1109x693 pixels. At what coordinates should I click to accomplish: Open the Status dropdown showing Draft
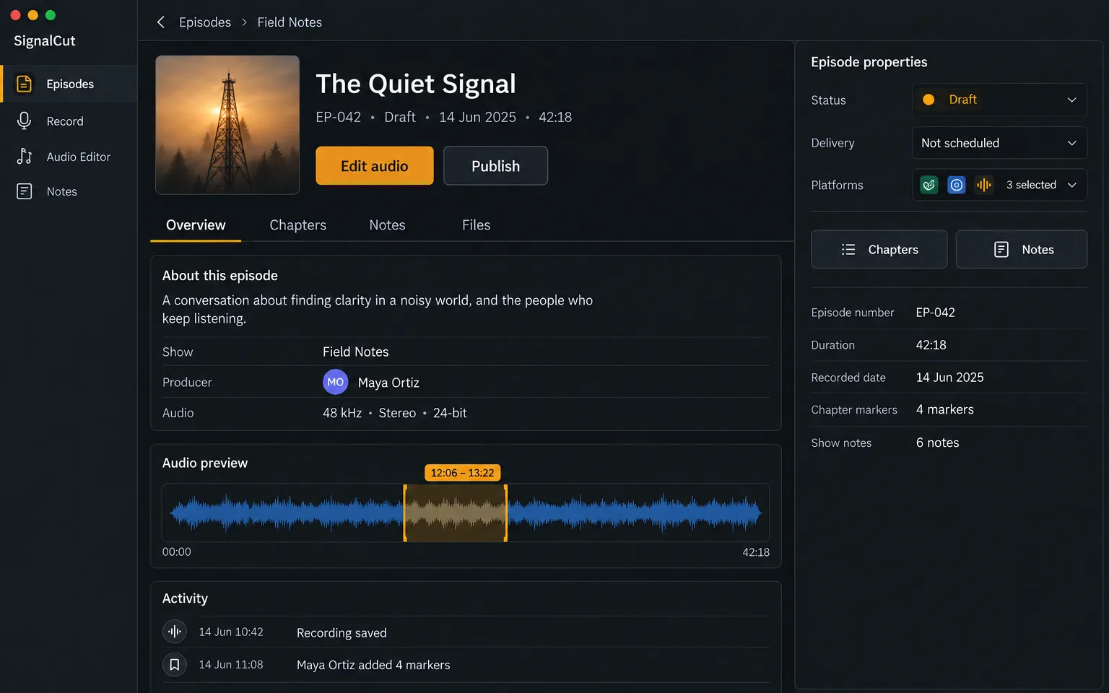[1000, 100]
